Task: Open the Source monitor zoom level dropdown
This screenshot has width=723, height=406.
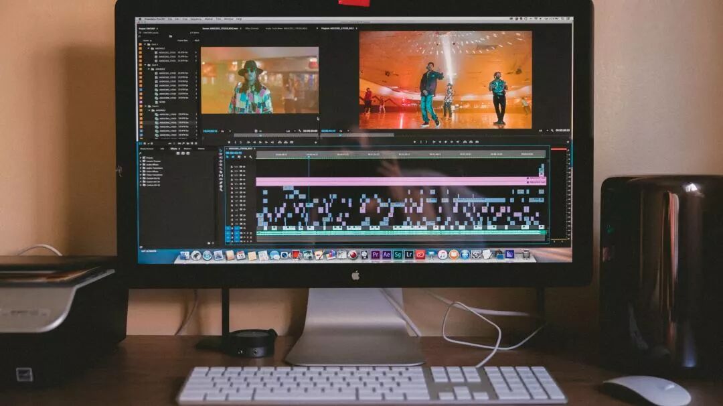Action: tap(226, 131)
